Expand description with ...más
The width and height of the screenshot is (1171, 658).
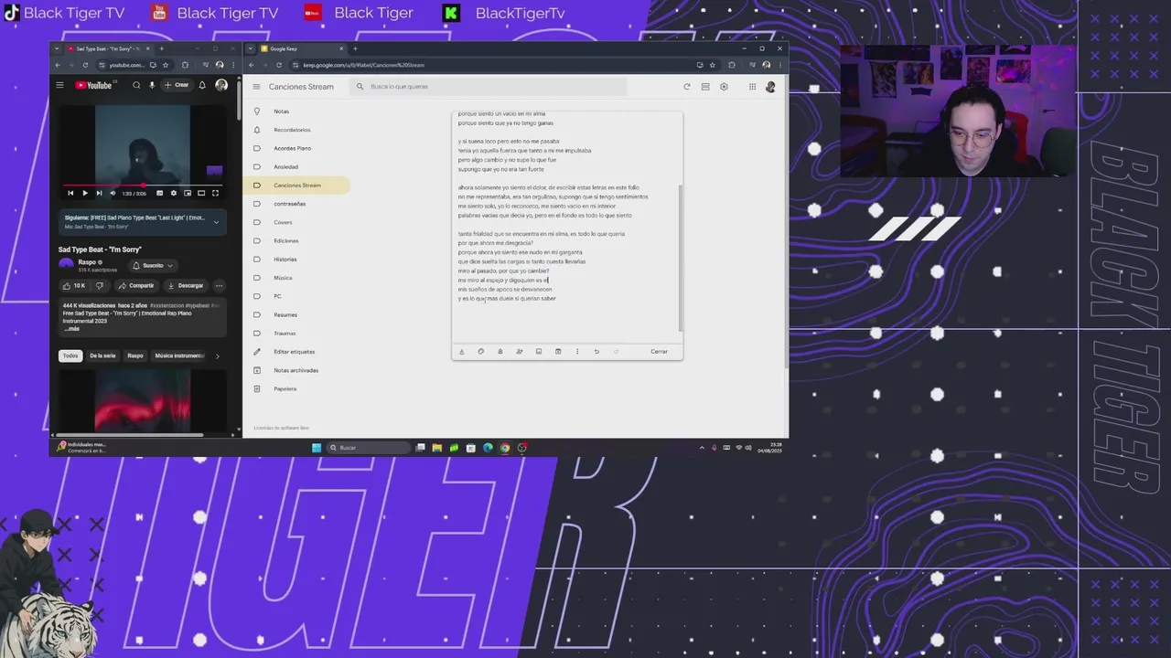point(72,328)
